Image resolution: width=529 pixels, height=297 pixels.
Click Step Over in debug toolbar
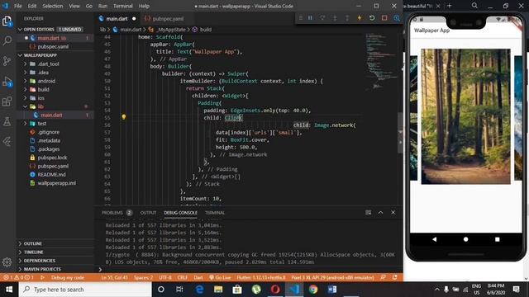point(322,18)
